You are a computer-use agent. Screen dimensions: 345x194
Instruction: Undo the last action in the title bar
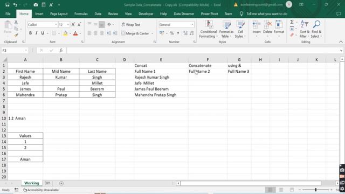[15, 5]
